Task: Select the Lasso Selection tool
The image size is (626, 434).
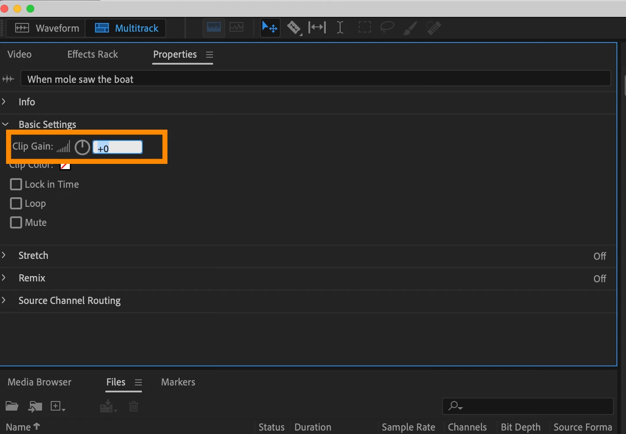Action: [387, 28]
